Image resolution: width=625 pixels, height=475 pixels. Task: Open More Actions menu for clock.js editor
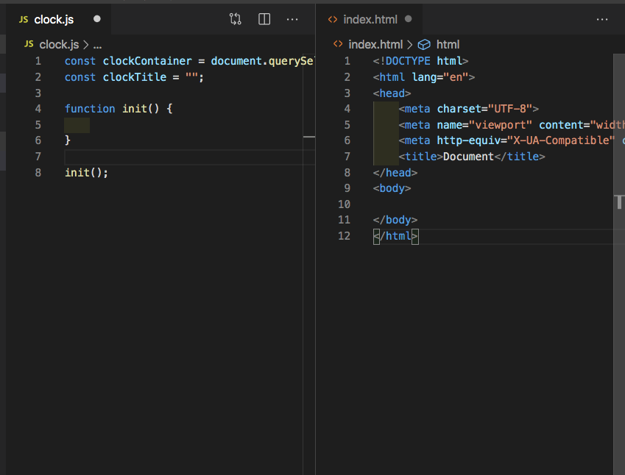pyautogui.click(x=292, y=19)
